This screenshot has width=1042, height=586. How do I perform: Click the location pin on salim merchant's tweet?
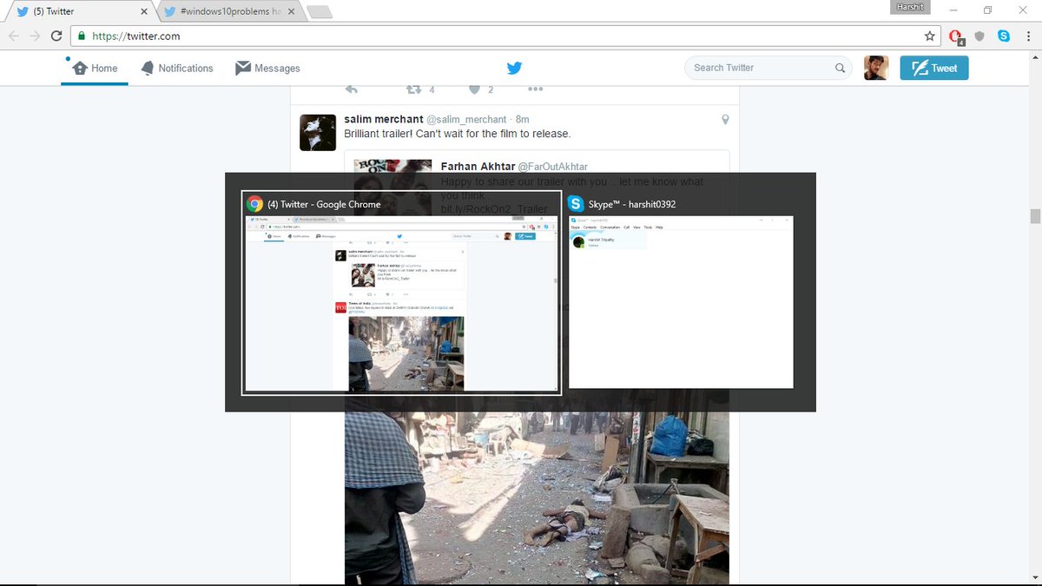pos(725,120)
